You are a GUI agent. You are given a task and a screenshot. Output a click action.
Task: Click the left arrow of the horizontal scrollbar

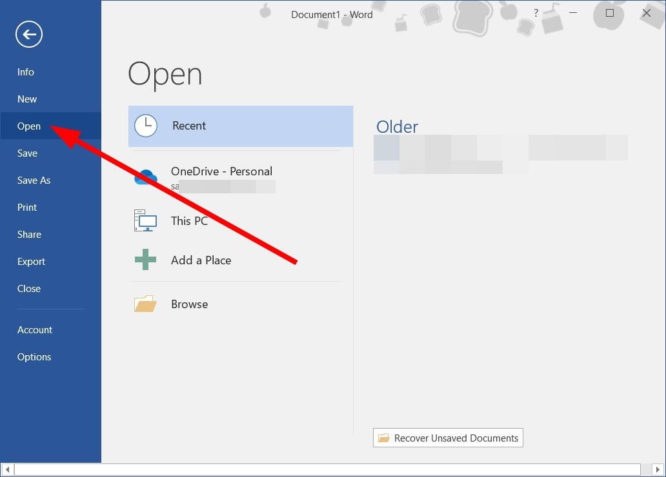(7, 470)
